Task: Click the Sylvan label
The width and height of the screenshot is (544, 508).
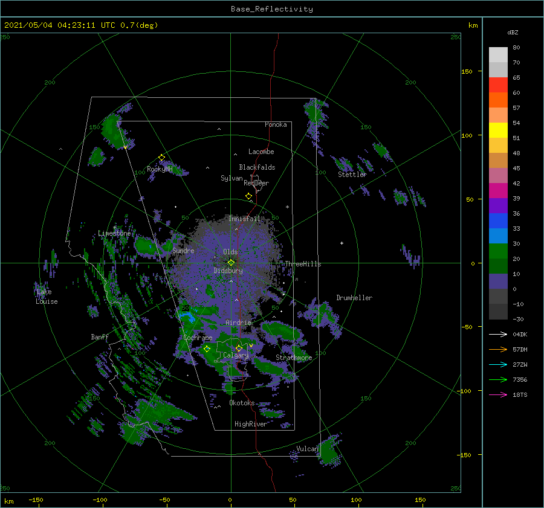Action: coord(232,178)
